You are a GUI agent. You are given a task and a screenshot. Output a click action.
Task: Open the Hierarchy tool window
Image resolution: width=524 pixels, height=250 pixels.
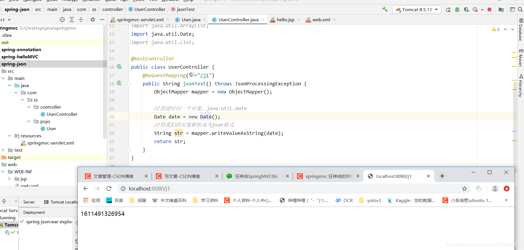(521, 86)
